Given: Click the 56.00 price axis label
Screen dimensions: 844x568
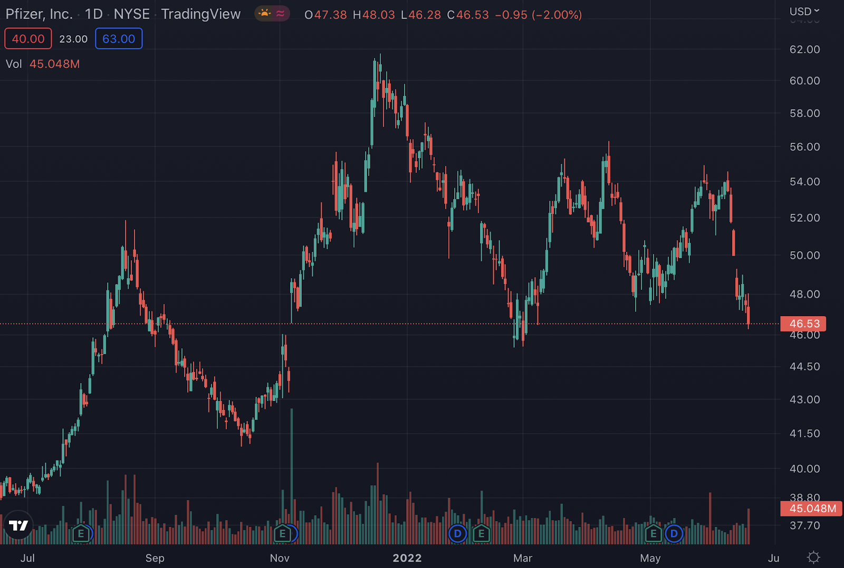Looking at the screenshot, I should coord(805,147).
